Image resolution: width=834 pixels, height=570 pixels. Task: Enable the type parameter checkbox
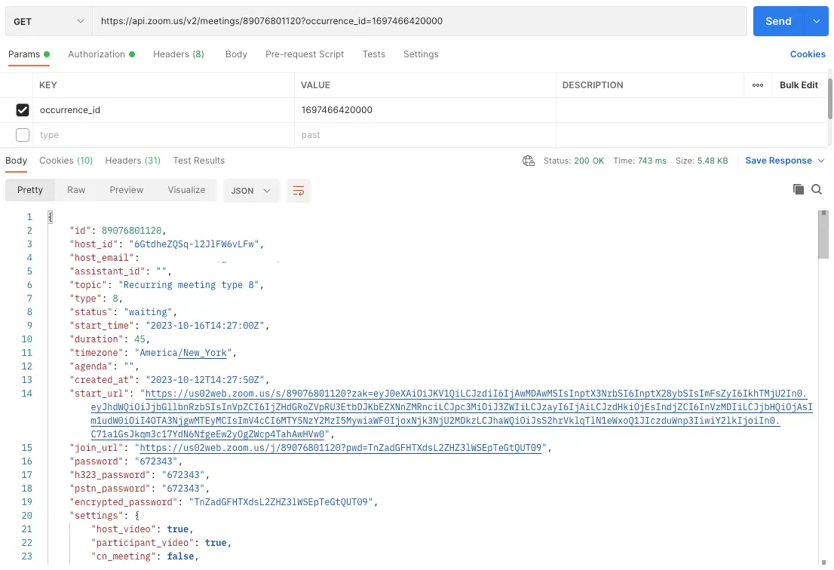(x=23, y=134)
